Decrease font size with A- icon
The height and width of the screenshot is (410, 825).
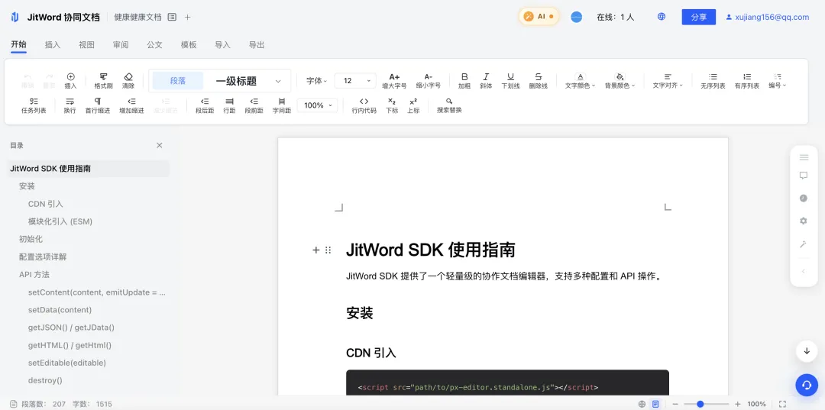tap(429, 80)
